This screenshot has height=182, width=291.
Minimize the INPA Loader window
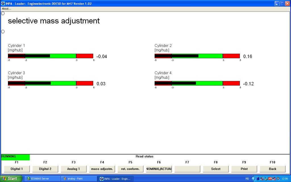click(x=277, y=3)
